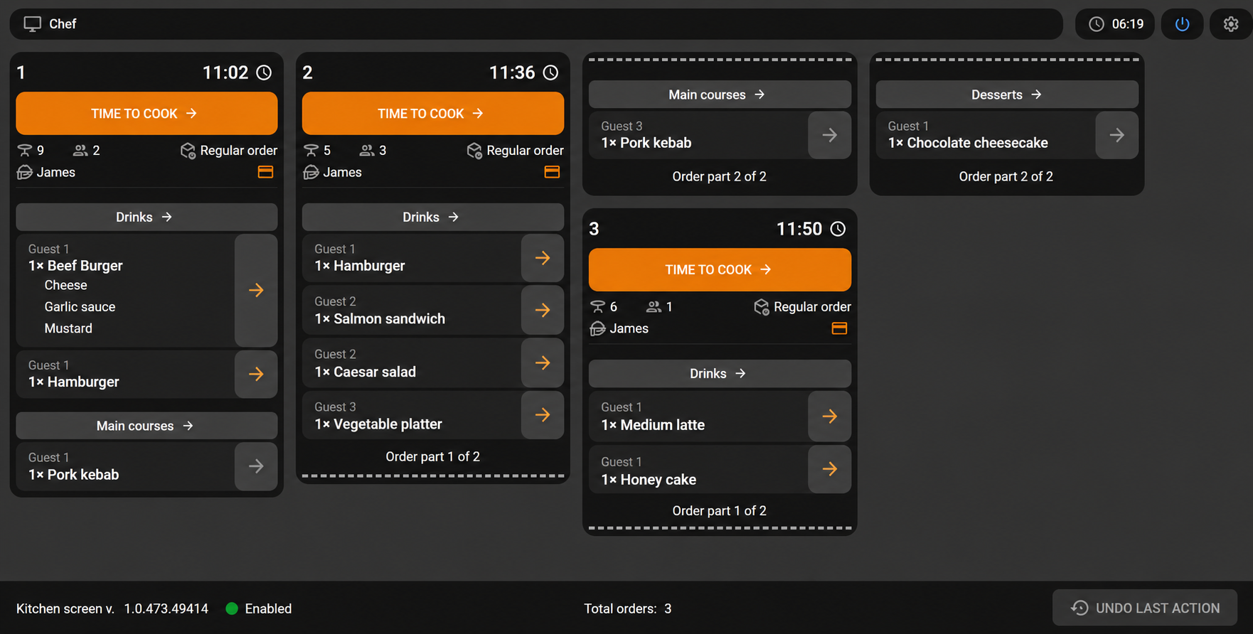Click the 'Total orders: 3' text

628,608
